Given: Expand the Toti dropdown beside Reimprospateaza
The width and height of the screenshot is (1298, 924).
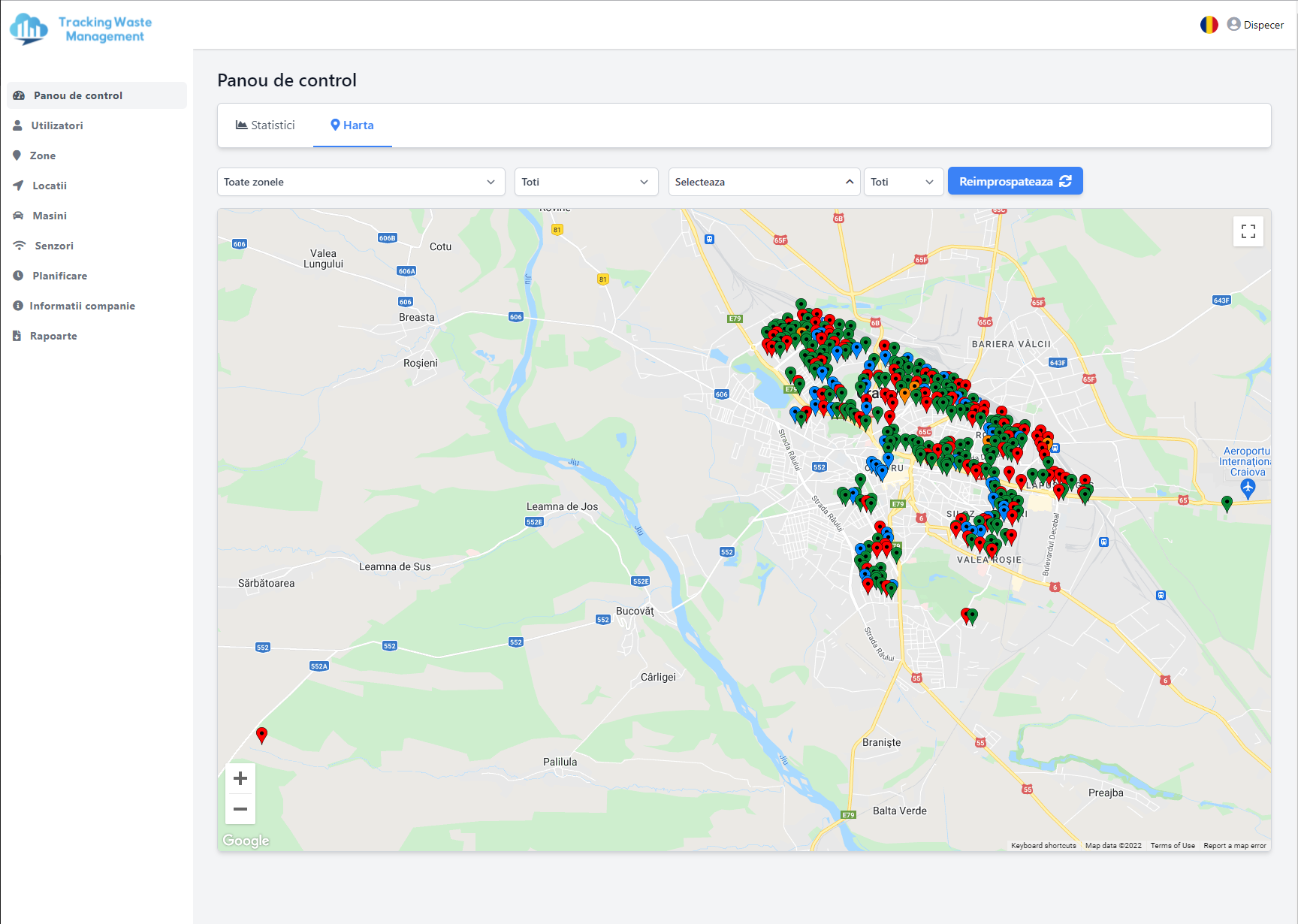Looking at the screenshot, I should 903,182.
